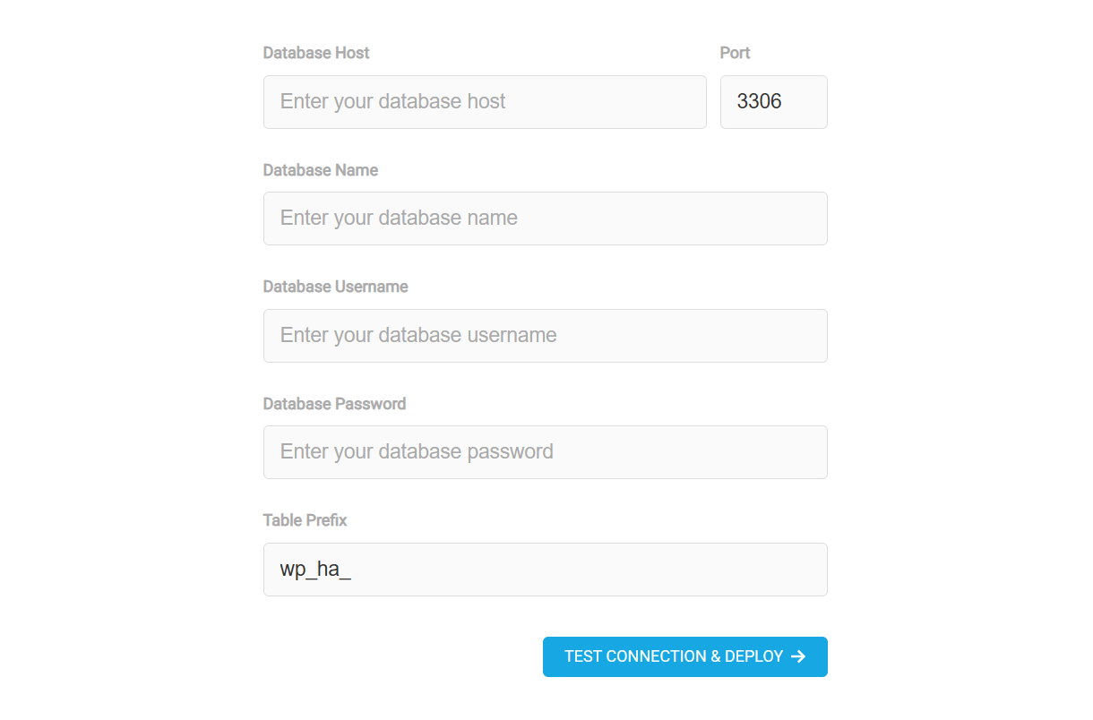
Task: Click the Database Host label
Action: pos(316,53)
